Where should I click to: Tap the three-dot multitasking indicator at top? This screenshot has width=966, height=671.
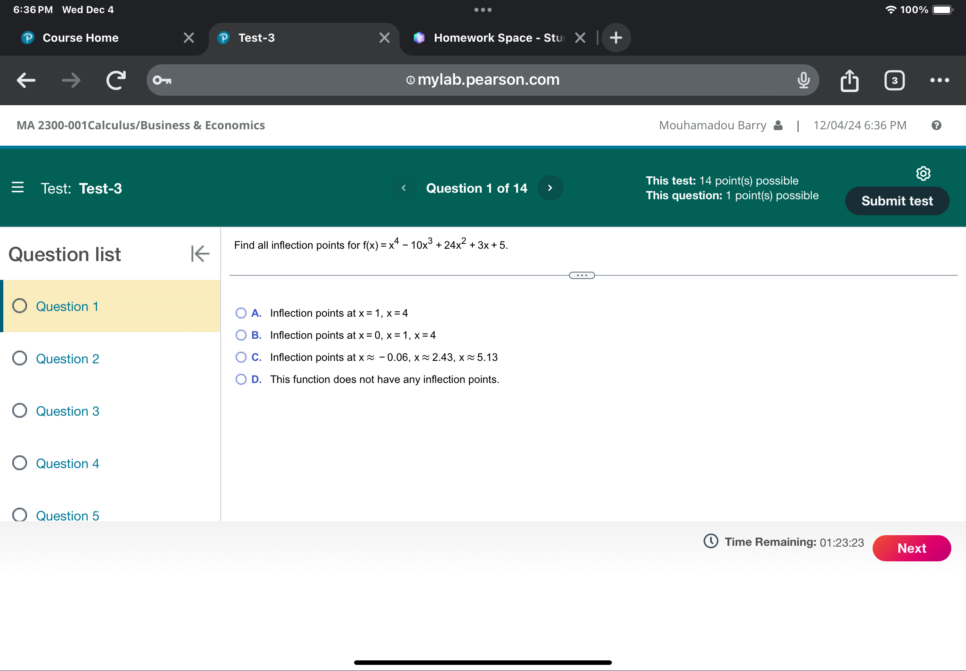click(x=483, y=10)
